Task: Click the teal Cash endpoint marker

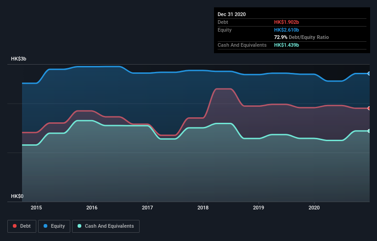Action: (369, 131)
